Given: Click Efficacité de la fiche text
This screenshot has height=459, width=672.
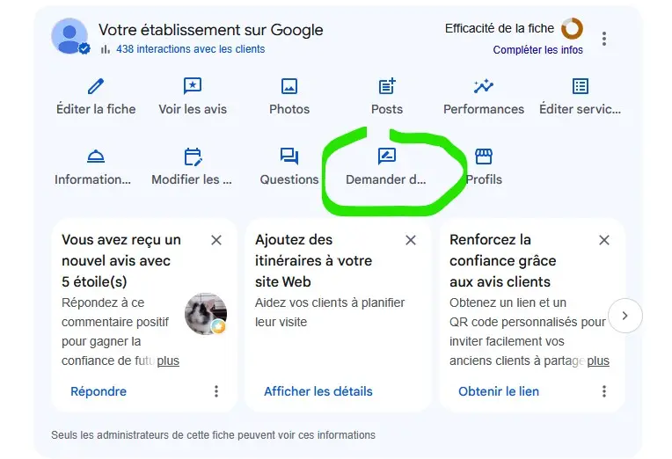Looking at the screenshot, I should pos(500,28).
